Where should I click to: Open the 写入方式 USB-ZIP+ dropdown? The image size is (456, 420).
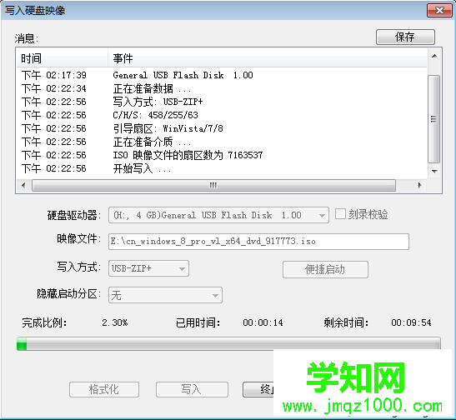(x=148, y=268)
